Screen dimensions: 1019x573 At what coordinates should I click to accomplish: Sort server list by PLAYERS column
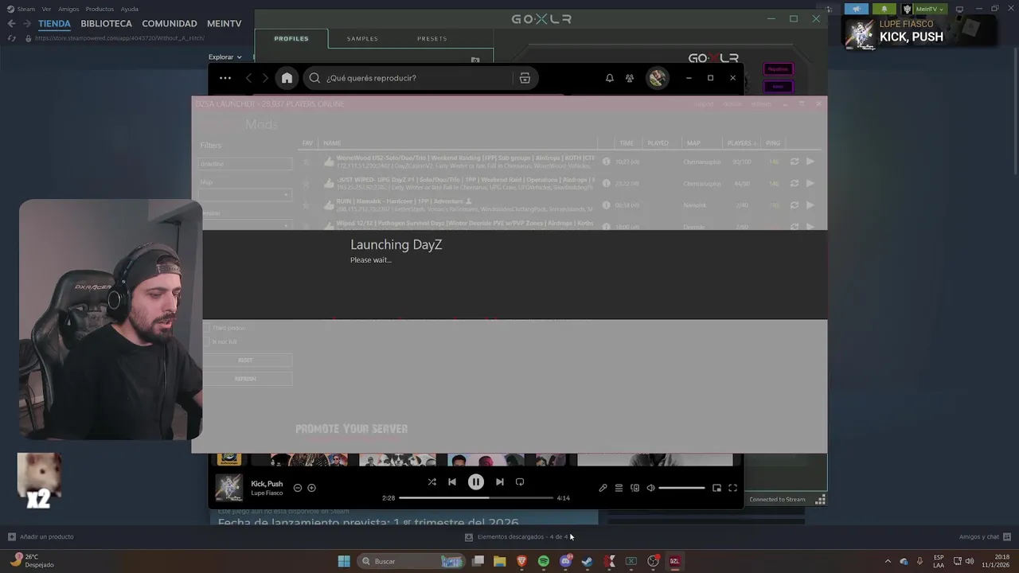coord(741,143)
